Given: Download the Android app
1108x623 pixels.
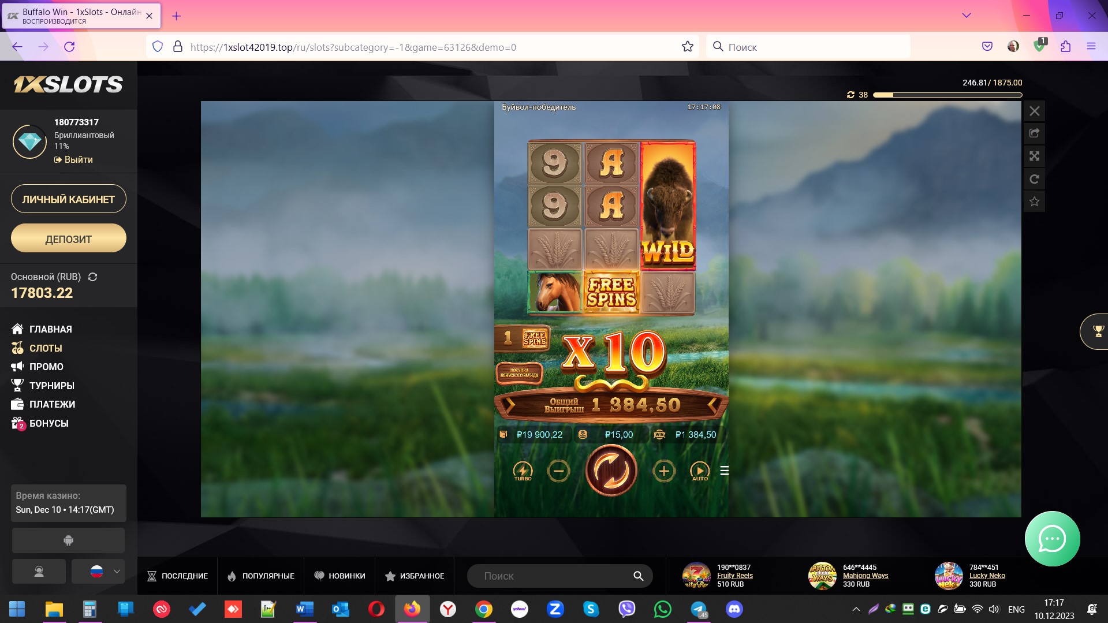Looking at the screenshot, I should [x=68, y=540].
